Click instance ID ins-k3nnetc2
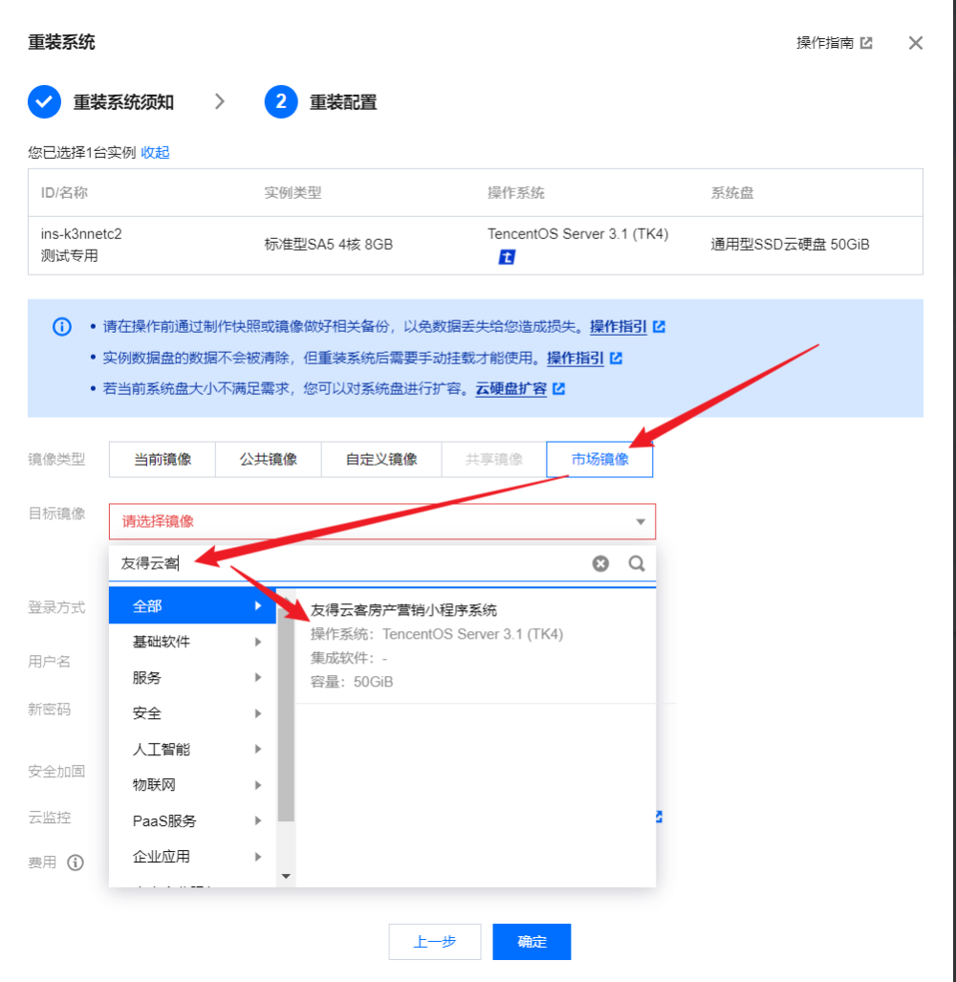The image size is (956, 982). [x=81, y=234]
